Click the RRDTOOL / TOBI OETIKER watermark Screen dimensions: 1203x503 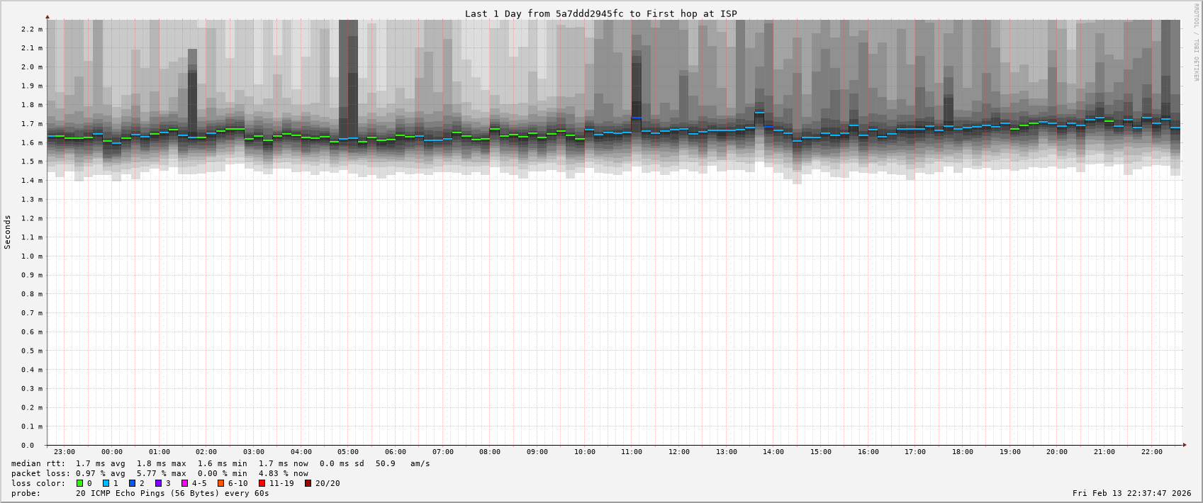point(1195,43)
